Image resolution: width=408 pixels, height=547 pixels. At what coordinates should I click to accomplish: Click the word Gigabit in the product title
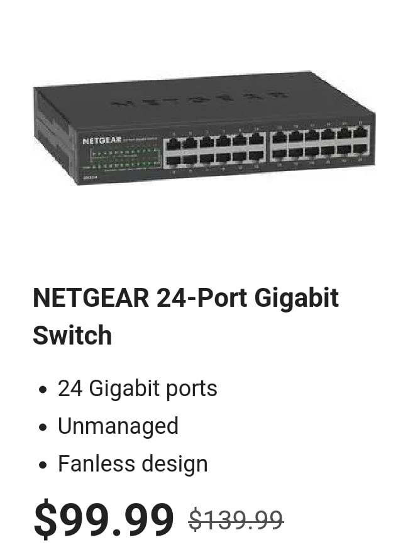tap(296, 299)
